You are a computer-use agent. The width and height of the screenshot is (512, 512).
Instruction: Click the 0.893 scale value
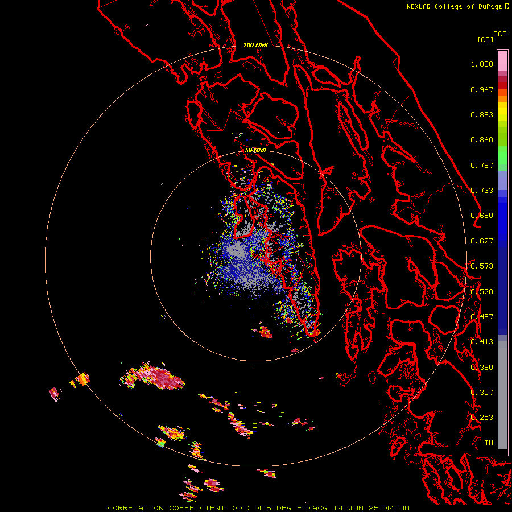[x=482, y=114]
